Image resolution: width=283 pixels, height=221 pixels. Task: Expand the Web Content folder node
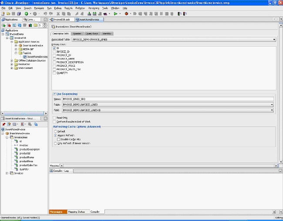click(x=12, y=68)
